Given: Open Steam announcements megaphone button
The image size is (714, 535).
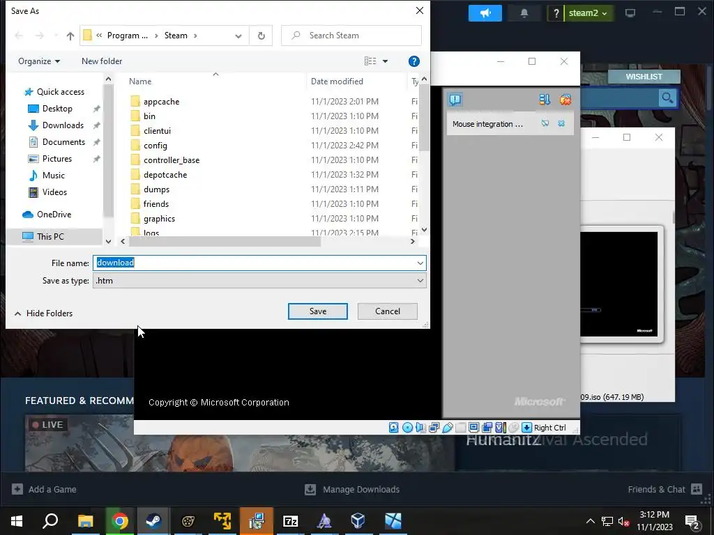Looking at the screenshot, I should [485, 13].
